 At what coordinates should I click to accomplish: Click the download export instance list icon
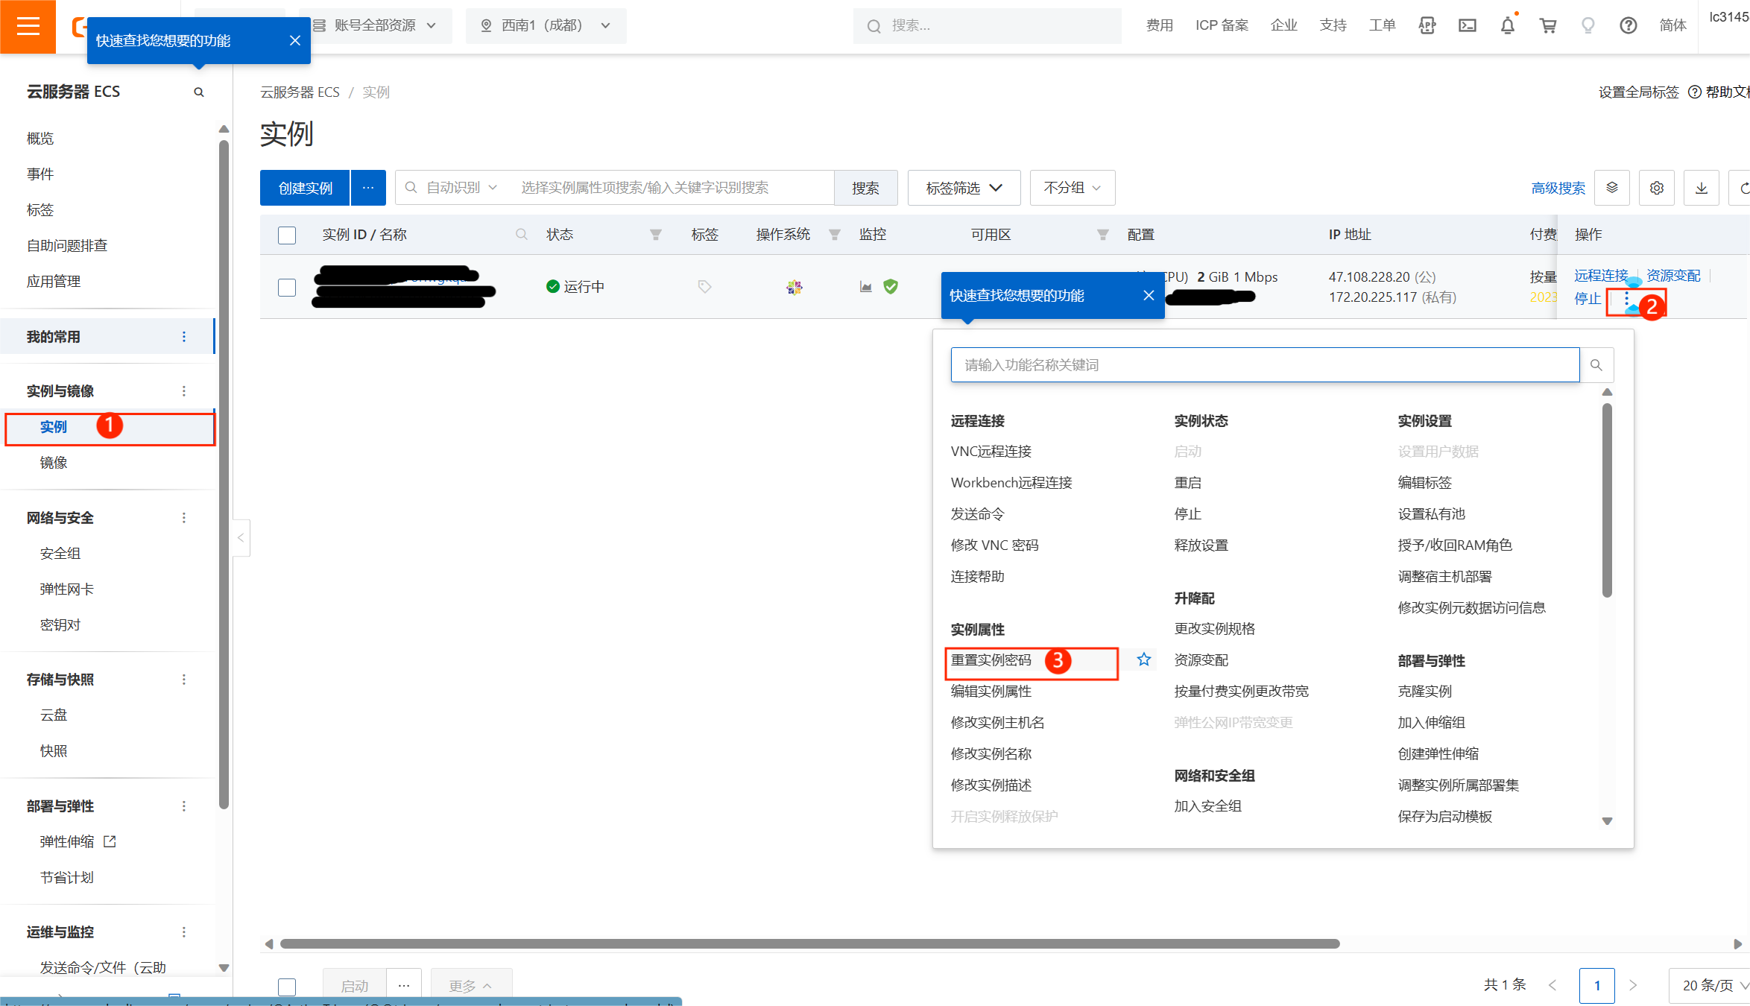(x=1701, y=188)
